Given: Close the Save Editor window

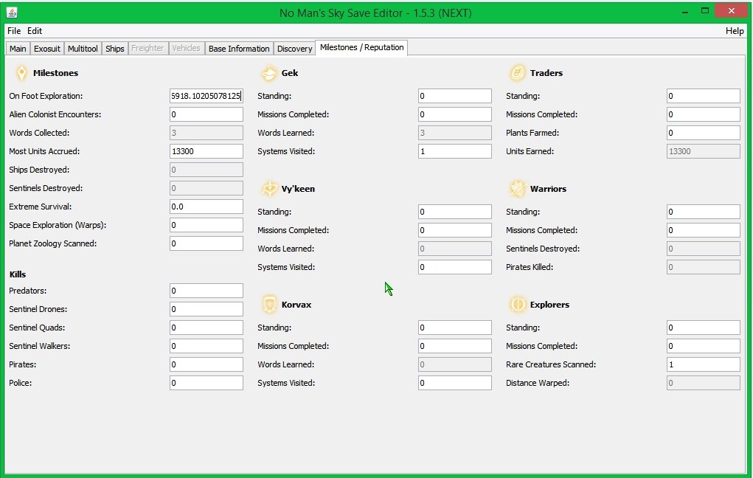Looking at the screenshot, I should click(731, 10).
